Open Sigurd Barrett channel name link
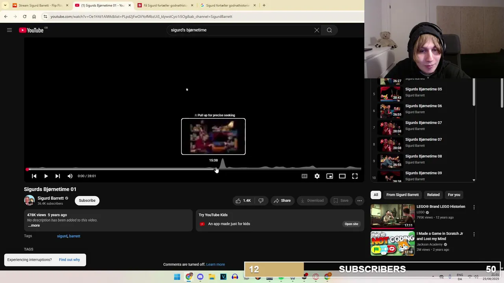 tap(50, 198)
